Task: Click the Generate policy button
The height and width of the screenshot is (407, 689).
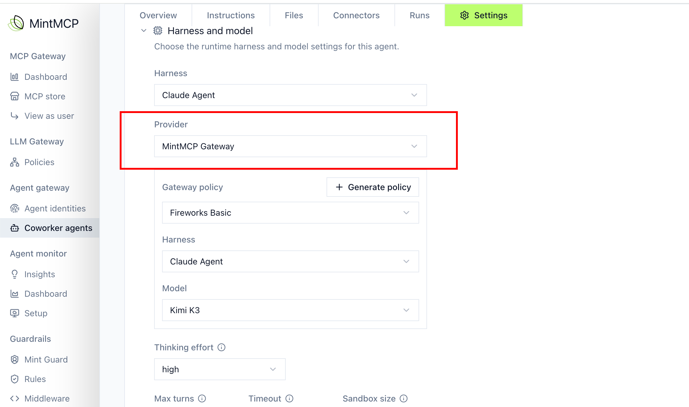Action: pos(373,187)
